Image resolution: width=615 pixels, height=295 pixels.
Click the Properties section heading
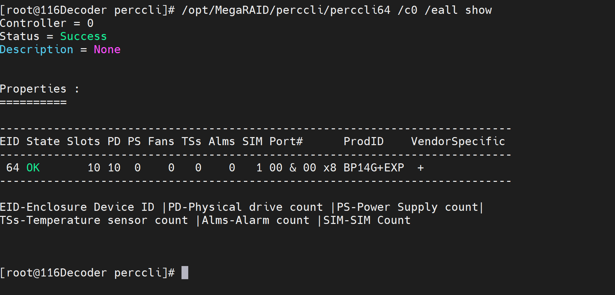pos(33,89)
